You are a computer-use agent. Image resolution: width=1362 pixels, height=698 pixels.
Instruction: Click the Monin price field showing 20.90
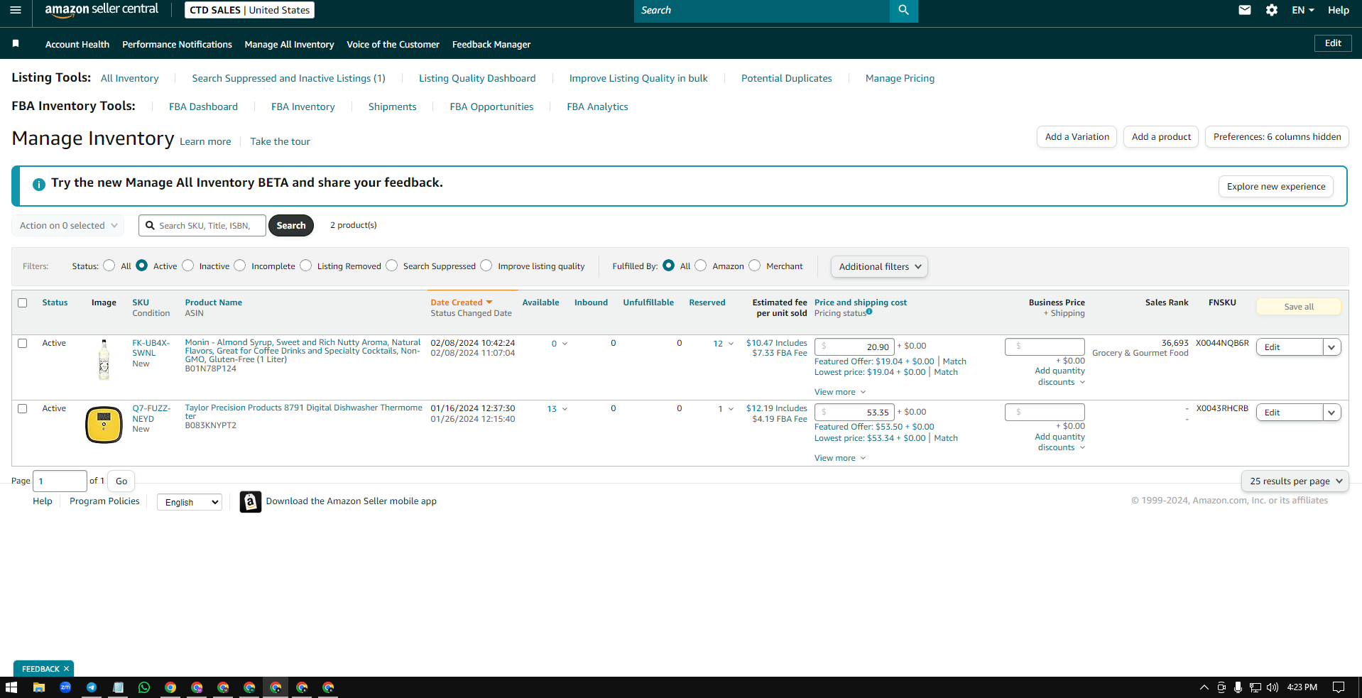point(854,347)
